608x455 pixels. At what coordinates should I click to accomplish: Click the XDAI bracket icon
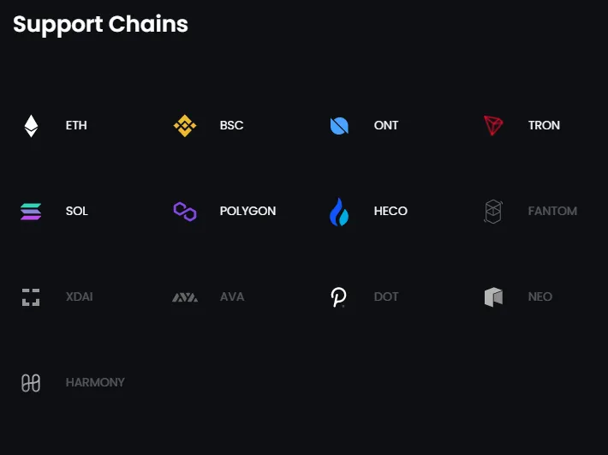[31, 297]
